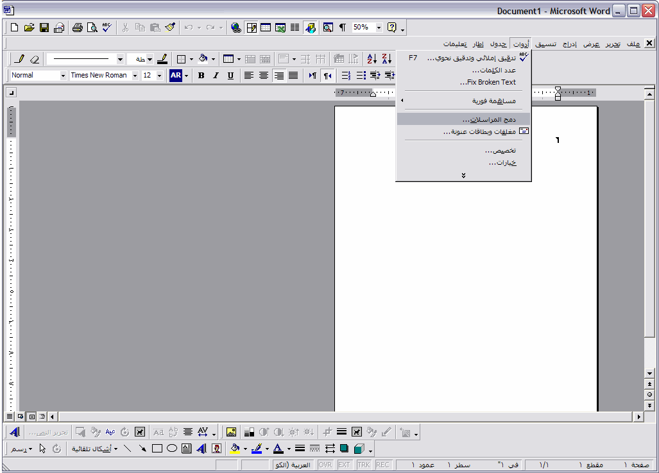Click the Shadow style icon
659x473 pixels.
click(344, 449)
